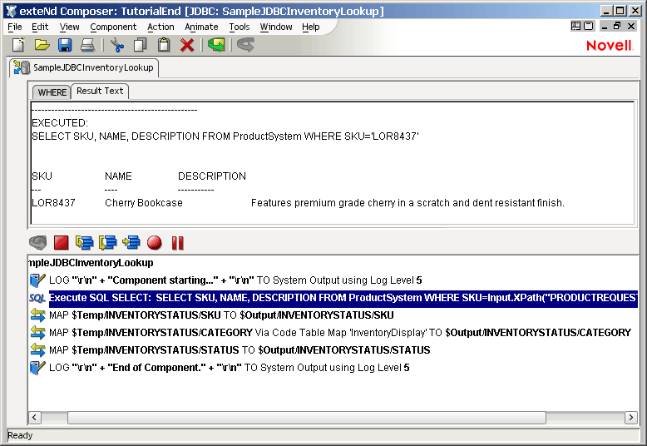Screen dimensions: 647x446
Task: Click map icon for INVENTORYSTATUS/SKU action
Action: [37, 315]
